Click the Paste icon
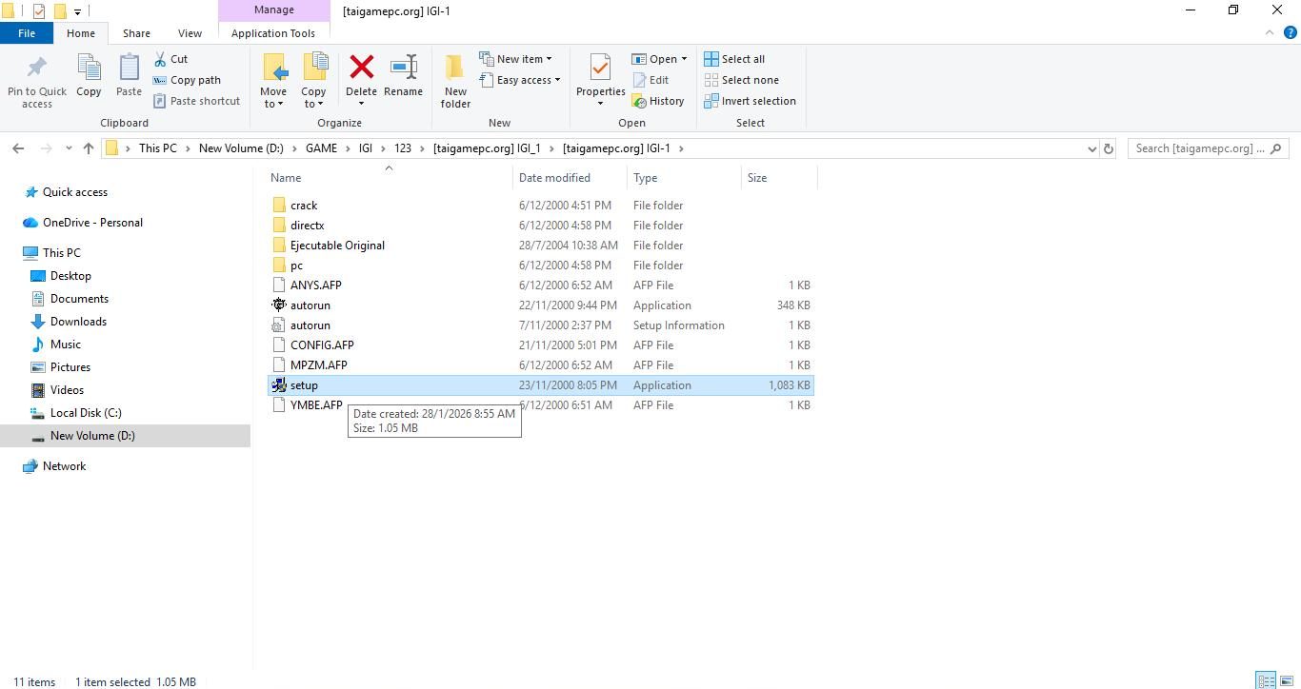 (129, 69)
